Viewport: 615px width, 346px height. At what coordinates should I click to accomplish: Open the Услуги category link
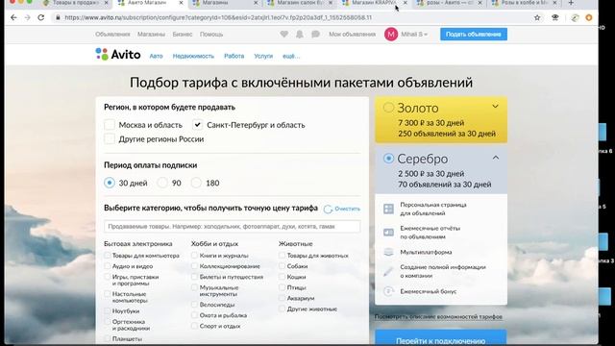(x=263, y=56)
